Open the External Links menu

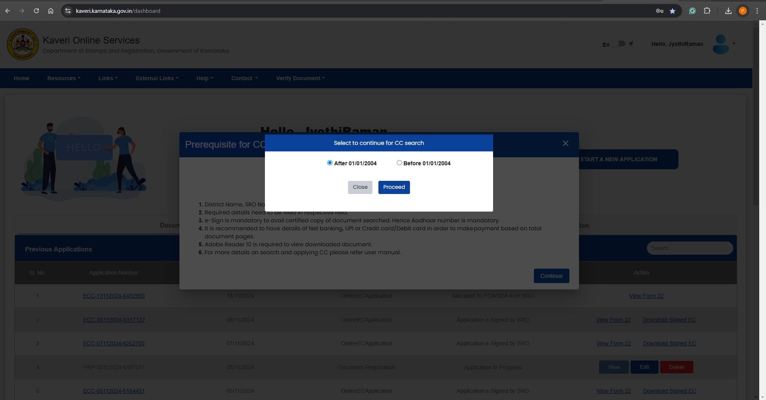pyautogui.click(x=157, y=78)
